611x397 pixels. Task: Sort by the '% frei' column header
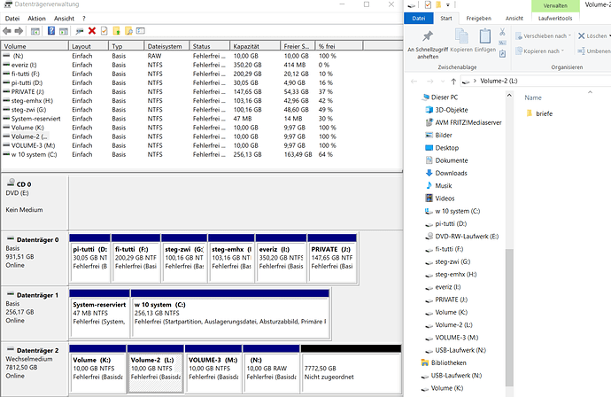pos(339,46)
